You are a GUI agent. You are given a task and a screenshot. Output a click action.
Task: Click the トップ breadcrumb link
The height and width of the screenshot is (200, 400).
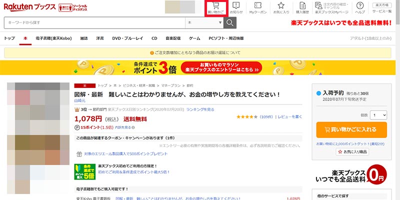102,85
